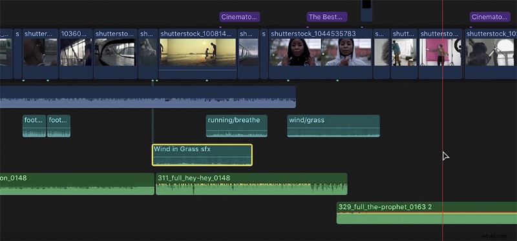Select the "The Best..." purple title clip
The height and width of the screenshot is (241, 517).
pyautogui.click(x=327, y=17)
